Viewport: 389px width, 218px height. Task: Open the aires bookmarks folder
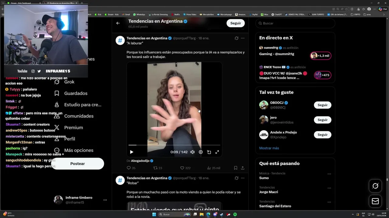[x=367, y=15]
